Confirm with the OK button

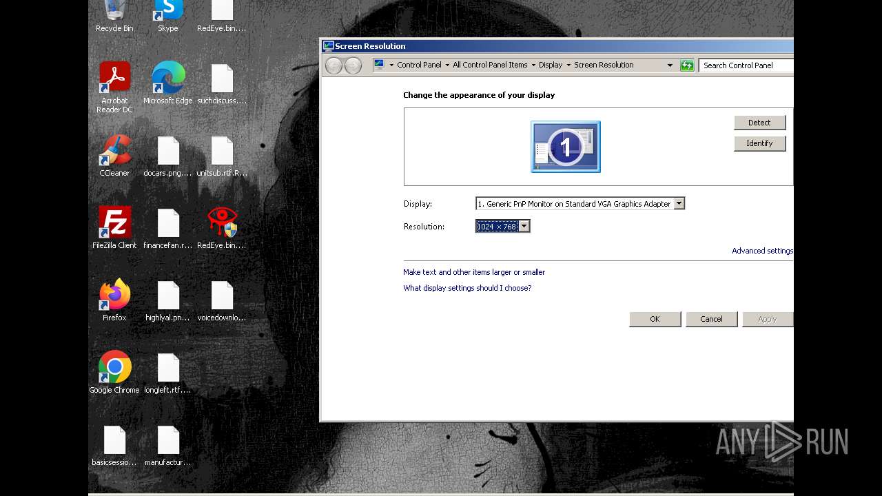click(655, 319)
